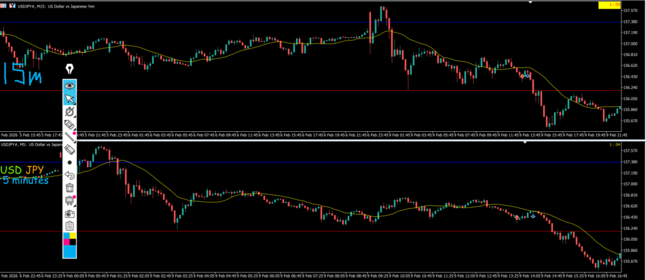Click the pen nib icon above the toolbar
The width and height of the screenshot is (646, 280).
pos(69,69)
